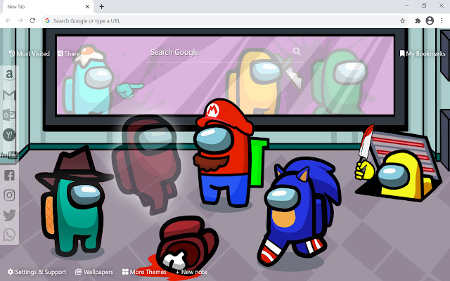Click the Share button
Screen dimensions: 450x281
tap(68, 53)
